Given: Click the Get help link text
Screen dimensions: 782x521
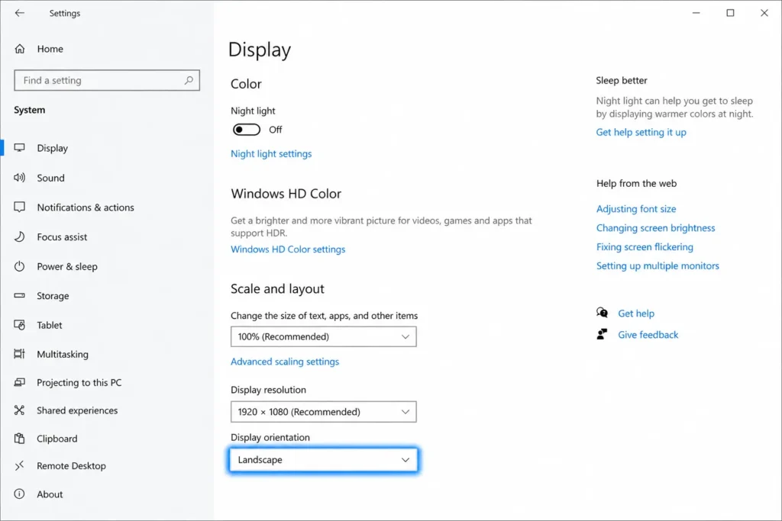Looking at the screenshot, I should [636, 314].
